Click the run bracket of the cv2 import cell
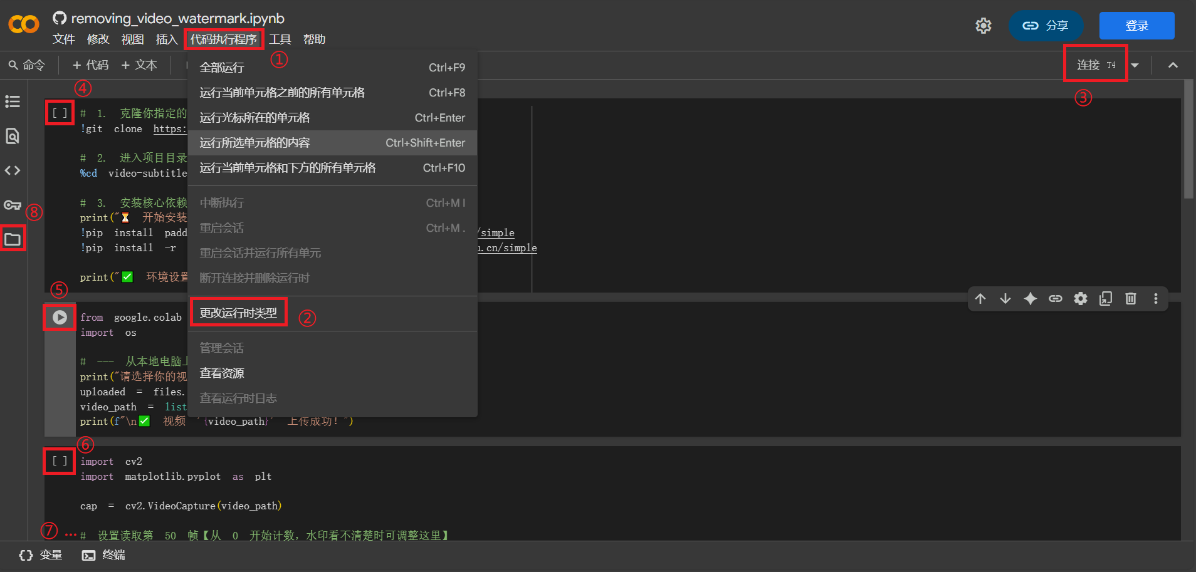This screenshot has height=572, width=1196. click(60, 461)
